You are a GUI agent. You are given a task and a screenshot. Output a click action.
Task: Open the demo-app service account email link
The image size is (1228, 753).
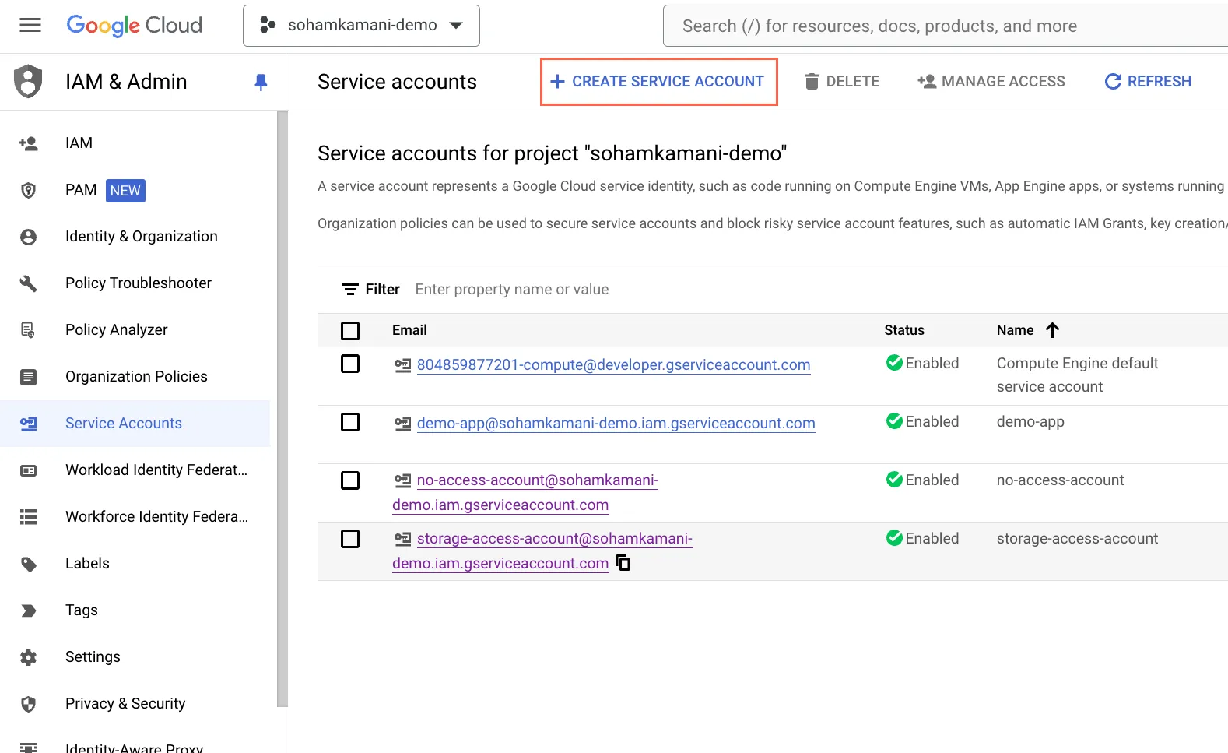pos(616,424)
